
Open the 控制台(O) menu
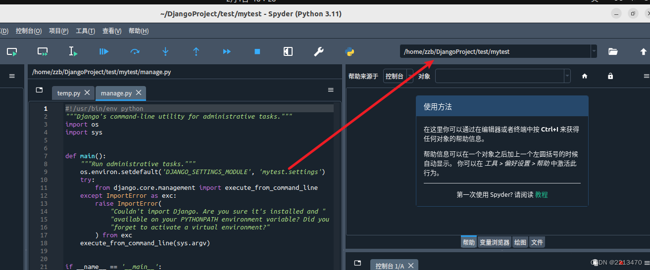pyautogui.click(x=29, y=31)
